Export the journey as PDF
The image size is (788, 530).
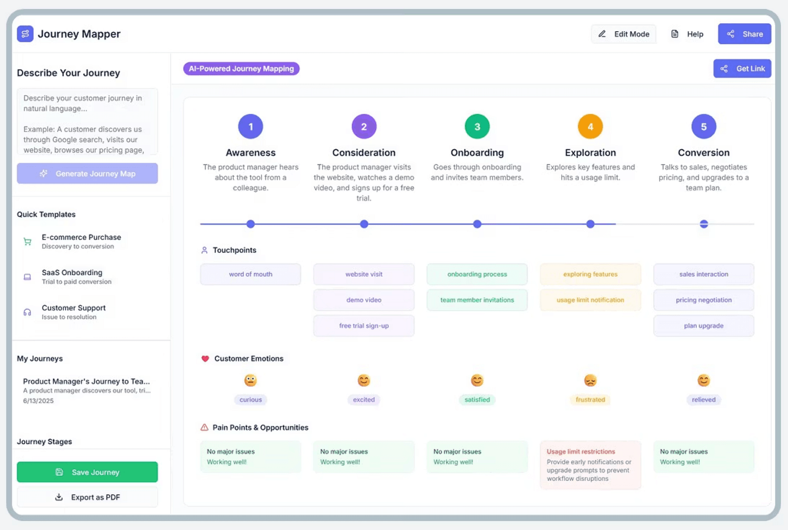[x=87, y=497]
